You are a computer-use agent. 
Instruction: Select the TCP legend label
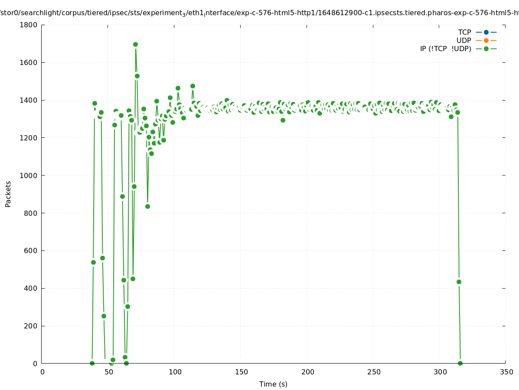464,32
